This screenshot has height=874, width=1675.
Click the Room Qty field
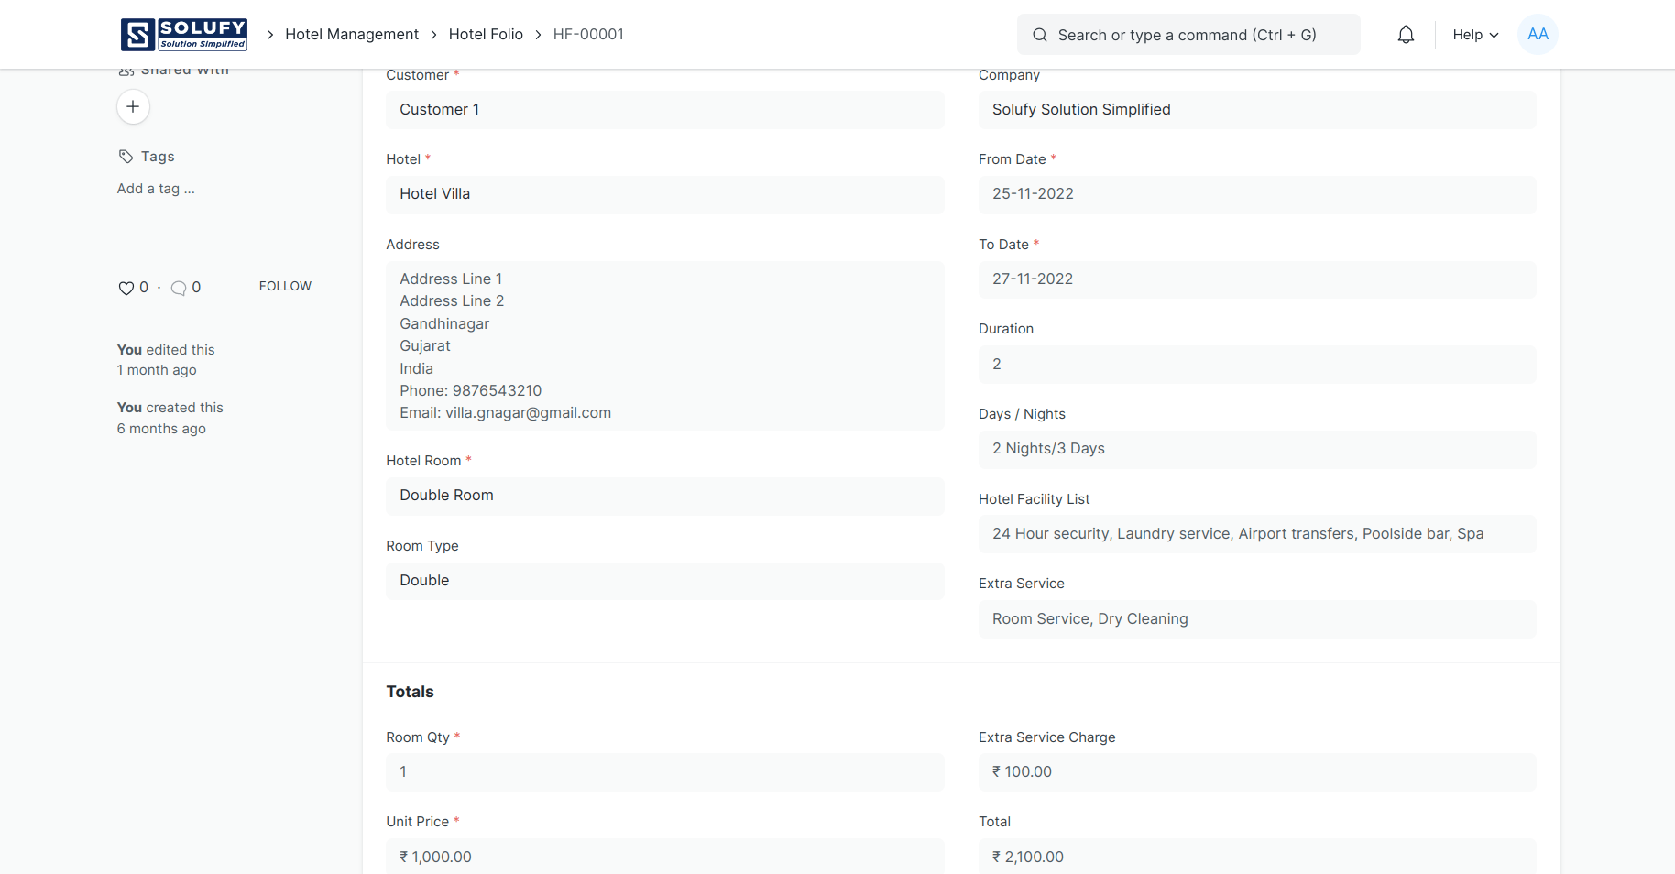pyautogui.click(x=664, y=772)
